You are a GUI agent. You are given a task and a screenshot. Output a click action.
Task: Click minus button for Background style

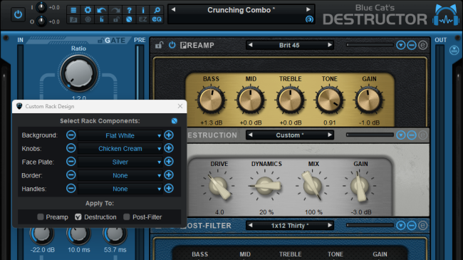[71, 135]
